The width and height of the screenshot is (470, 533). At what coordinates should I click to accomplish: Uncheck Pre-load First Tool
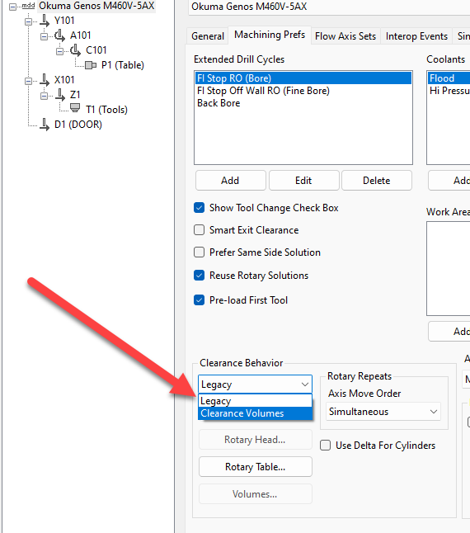200,300
